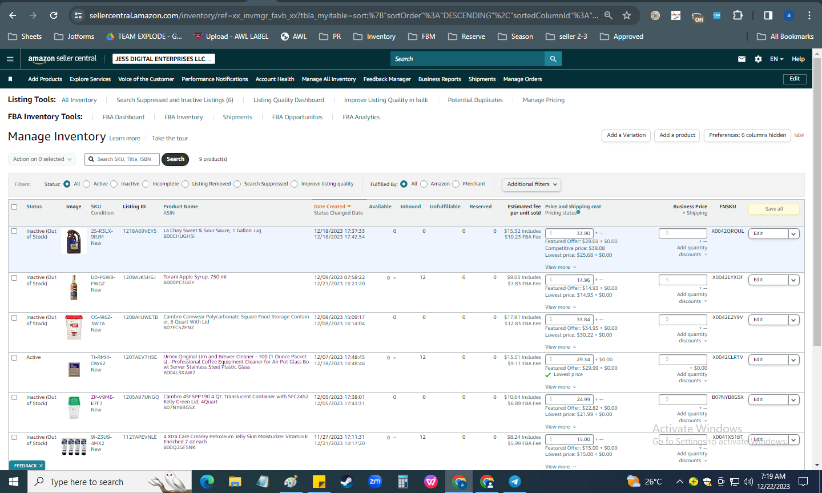
Task: Open the EN language dropdown
Action: click(776, 59)
